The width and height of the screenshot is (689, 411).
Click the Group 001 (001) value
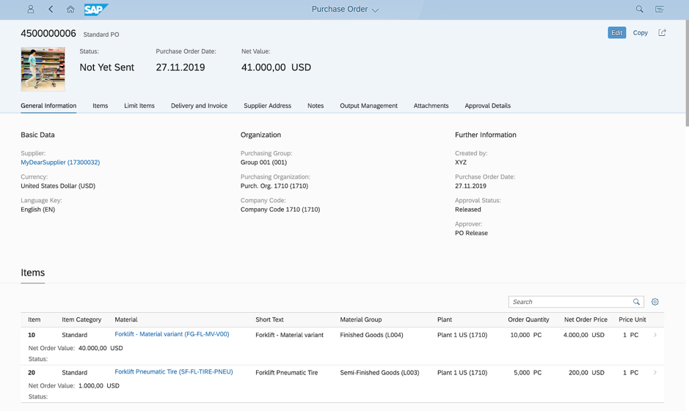(x=263, y=163)
